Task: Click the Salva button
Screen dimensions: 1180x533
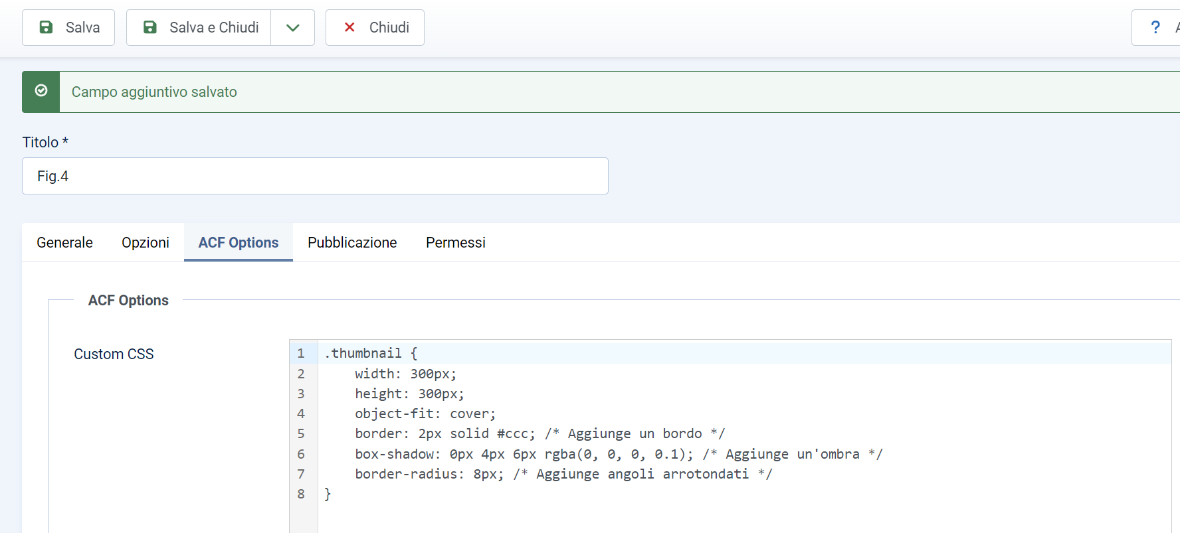Action: click(68, 27)
